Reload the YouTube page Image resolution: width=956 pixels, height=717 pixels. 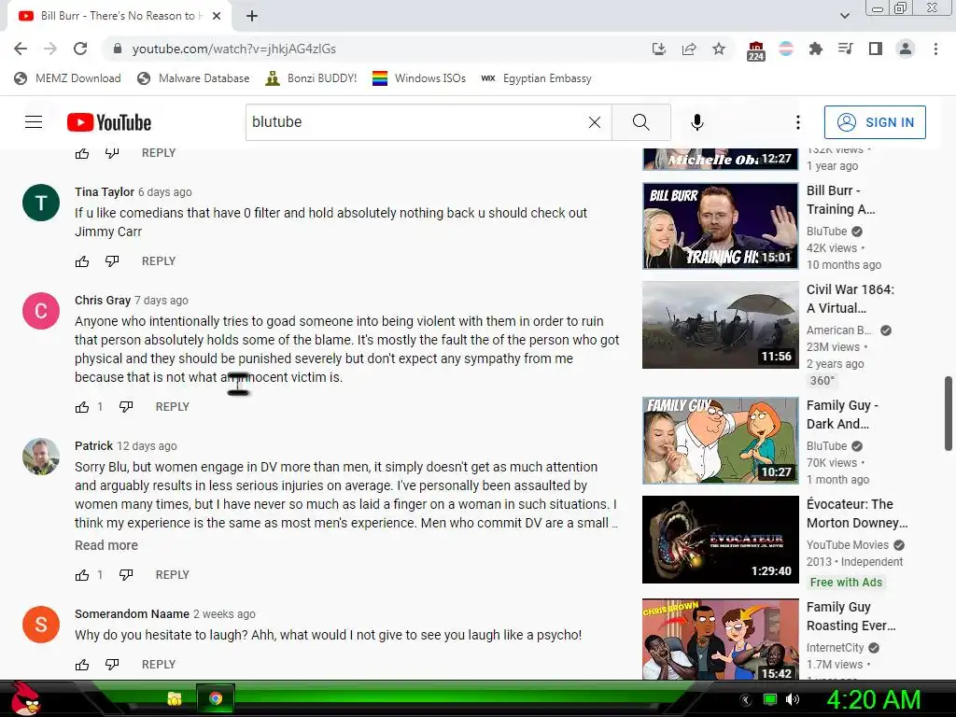click(80, 49)
